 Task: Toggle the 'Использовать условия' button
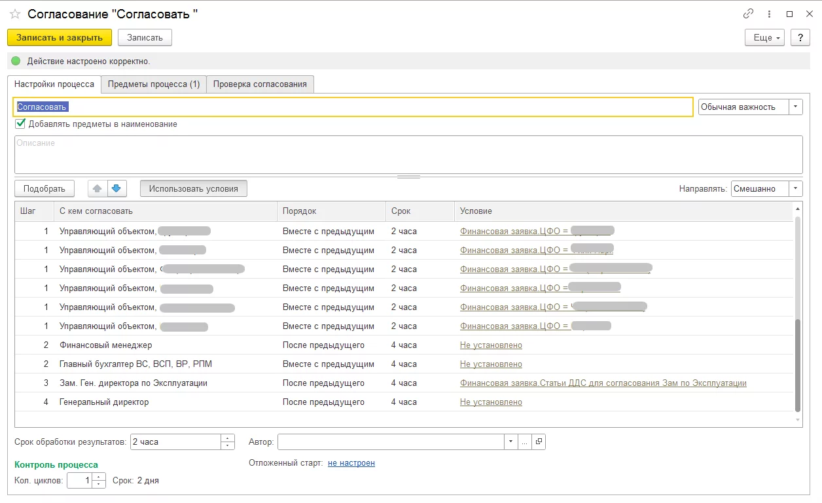[x=193, y=188]
